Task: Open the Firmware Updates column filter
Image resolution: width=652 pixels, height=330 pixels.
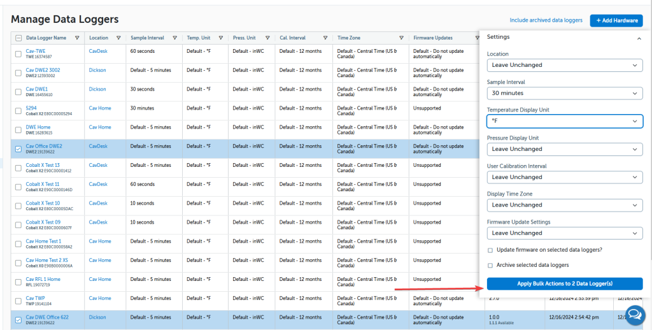Action: (x=476, y=38)
